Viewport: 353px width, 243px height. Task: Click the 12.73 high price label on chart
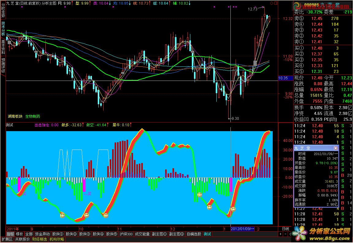(252, 9)
